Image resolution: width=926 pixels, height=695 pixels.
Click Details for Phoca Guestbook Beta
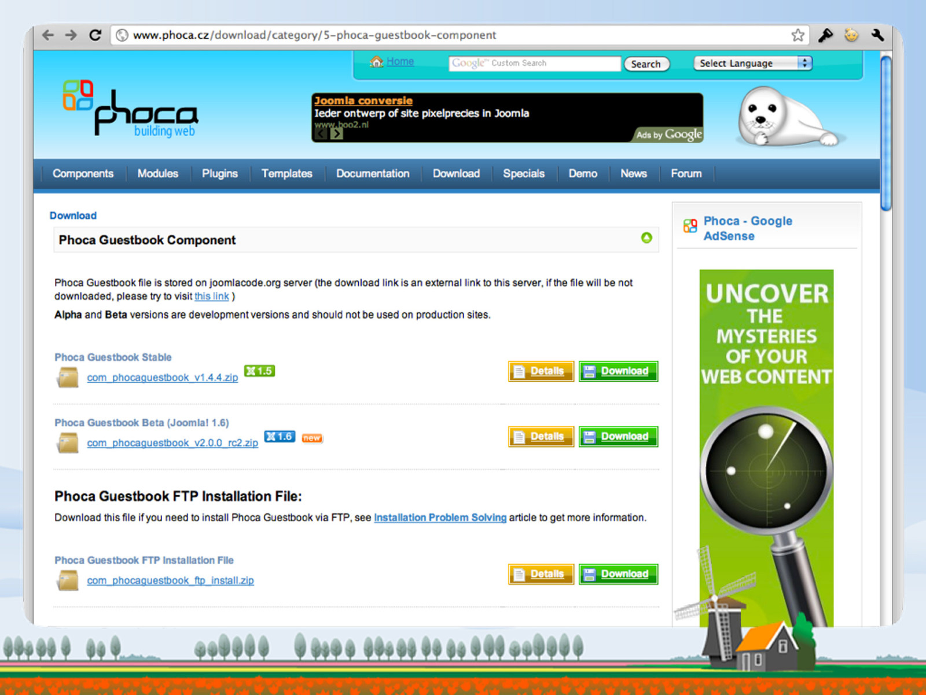pos(541,437)
